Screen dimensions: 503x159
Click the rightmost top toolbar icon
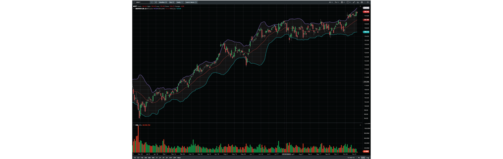pyautogui.click(x=367, y=2)
